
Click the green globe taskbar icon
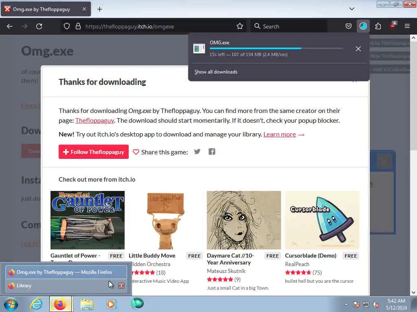point(137,303)
